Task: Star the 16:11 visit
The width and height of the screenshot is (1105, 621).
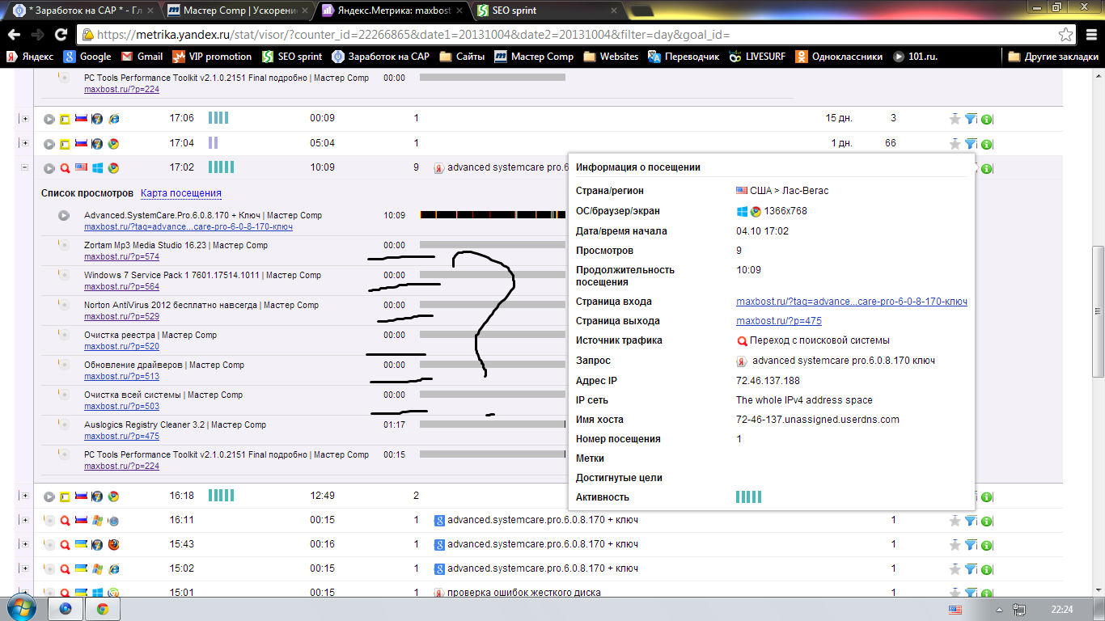Action: coord(955,521)
